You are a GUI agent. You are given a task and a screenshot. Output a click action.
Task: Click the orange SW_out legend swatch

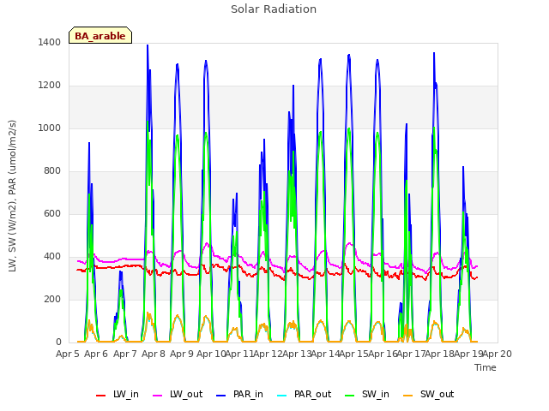[408, 396]
